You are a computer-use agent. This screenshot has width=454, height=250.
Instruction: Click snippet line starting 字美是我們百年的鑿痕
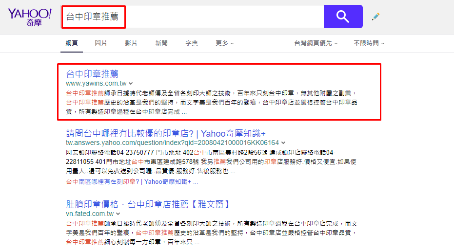pos(211,232)
